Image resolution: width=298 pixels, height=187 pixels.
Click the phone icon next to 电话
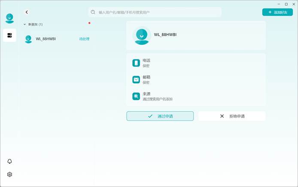[136, 63]
